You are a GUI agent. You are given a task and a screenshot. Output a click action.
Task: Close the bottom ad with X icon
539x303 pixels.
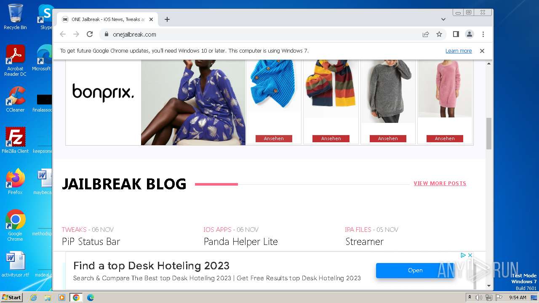tap(470, 255)
